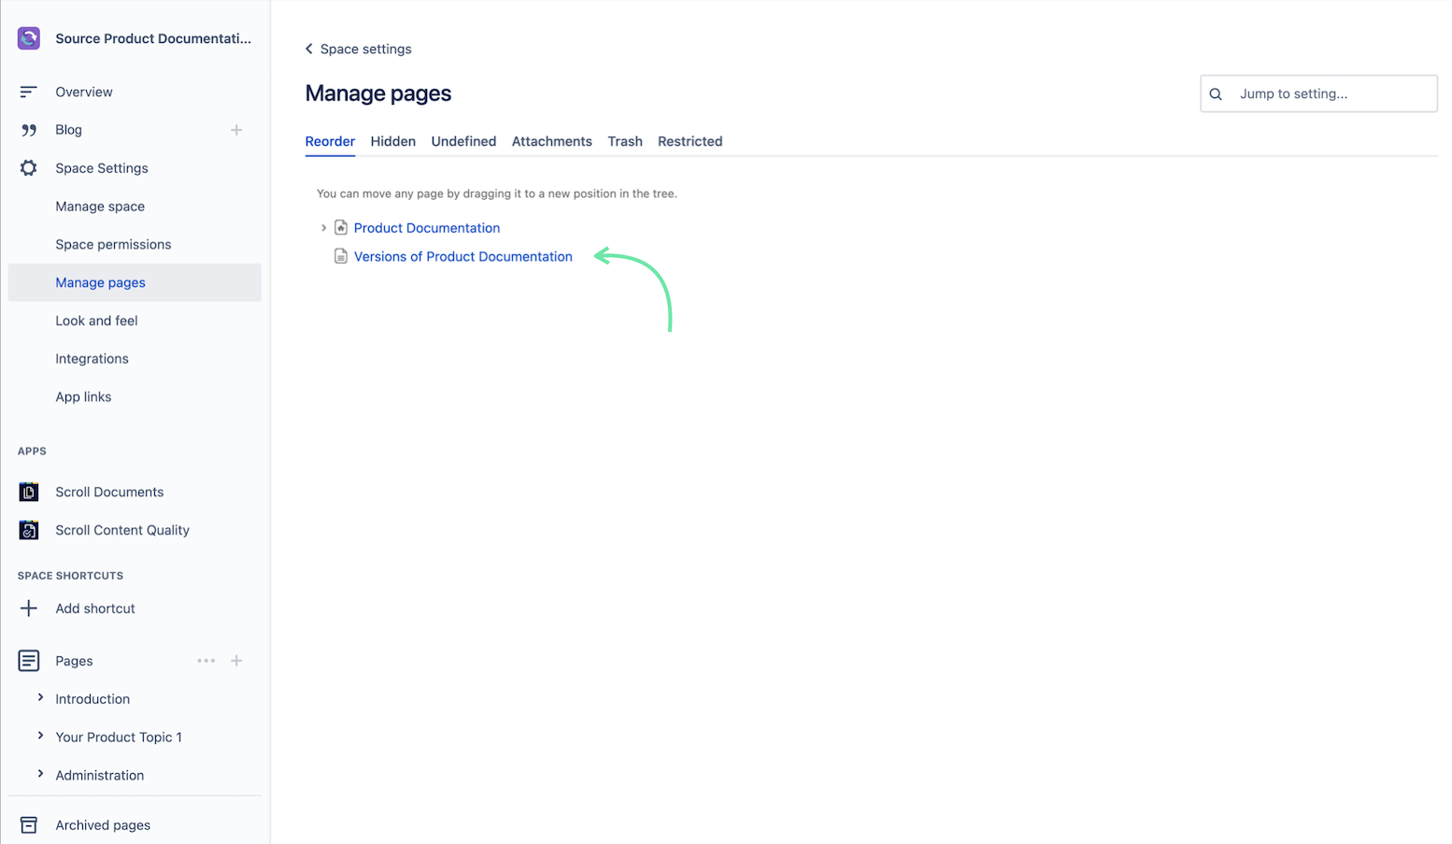
Task: Click the search magnifier in Jump to setting
Action: click(1216, 93)
